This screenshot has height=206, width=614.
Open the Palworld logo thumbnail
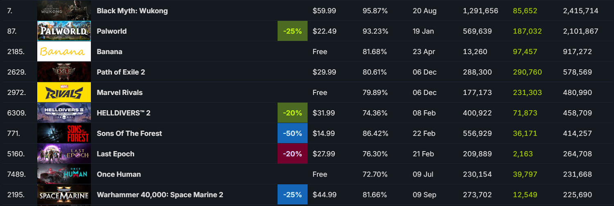(64, 31)
